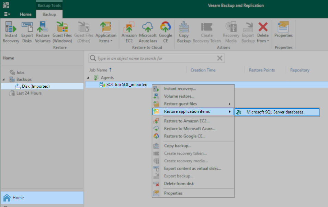This screenshot has width=328, height=207.
Task: Sort by Restore Points column
Action: coord(262,70)
